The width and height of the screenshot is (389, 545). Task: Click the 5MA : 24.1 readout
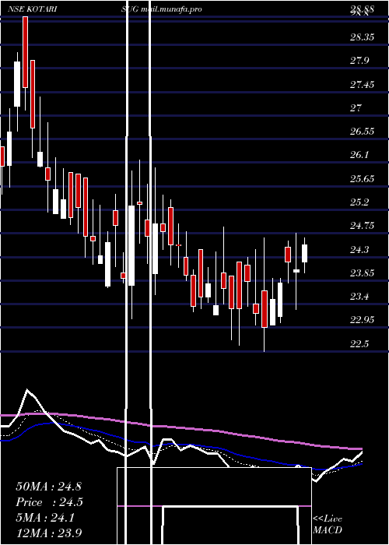45,518
